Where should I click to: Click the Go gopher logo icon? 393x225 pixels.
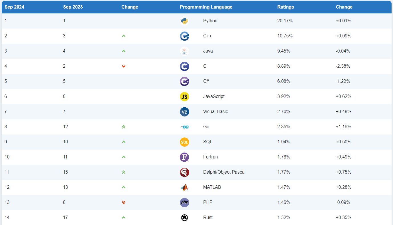184,127
